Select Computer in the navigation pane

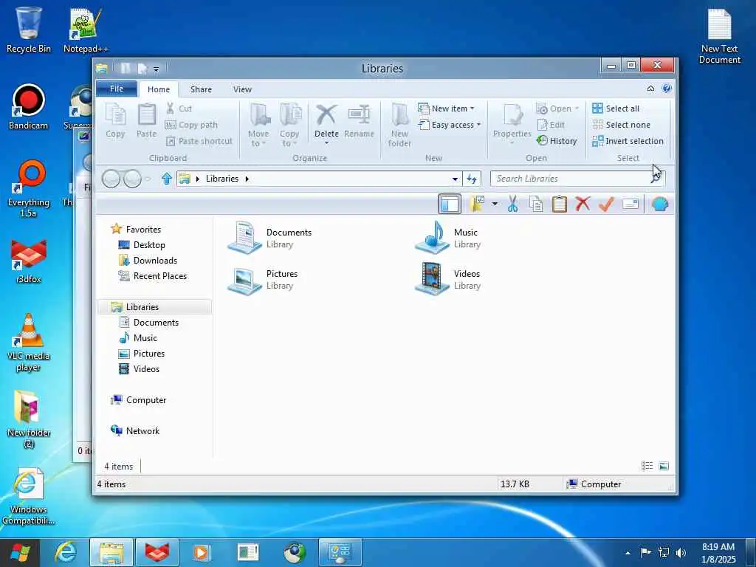[138, 399]
